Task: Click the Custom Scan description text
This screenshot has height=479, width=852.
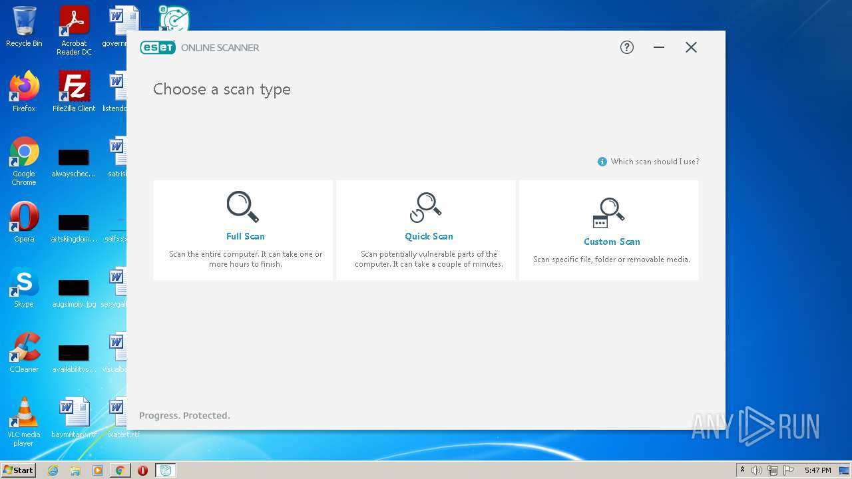Action: click(x=612, y=259)
